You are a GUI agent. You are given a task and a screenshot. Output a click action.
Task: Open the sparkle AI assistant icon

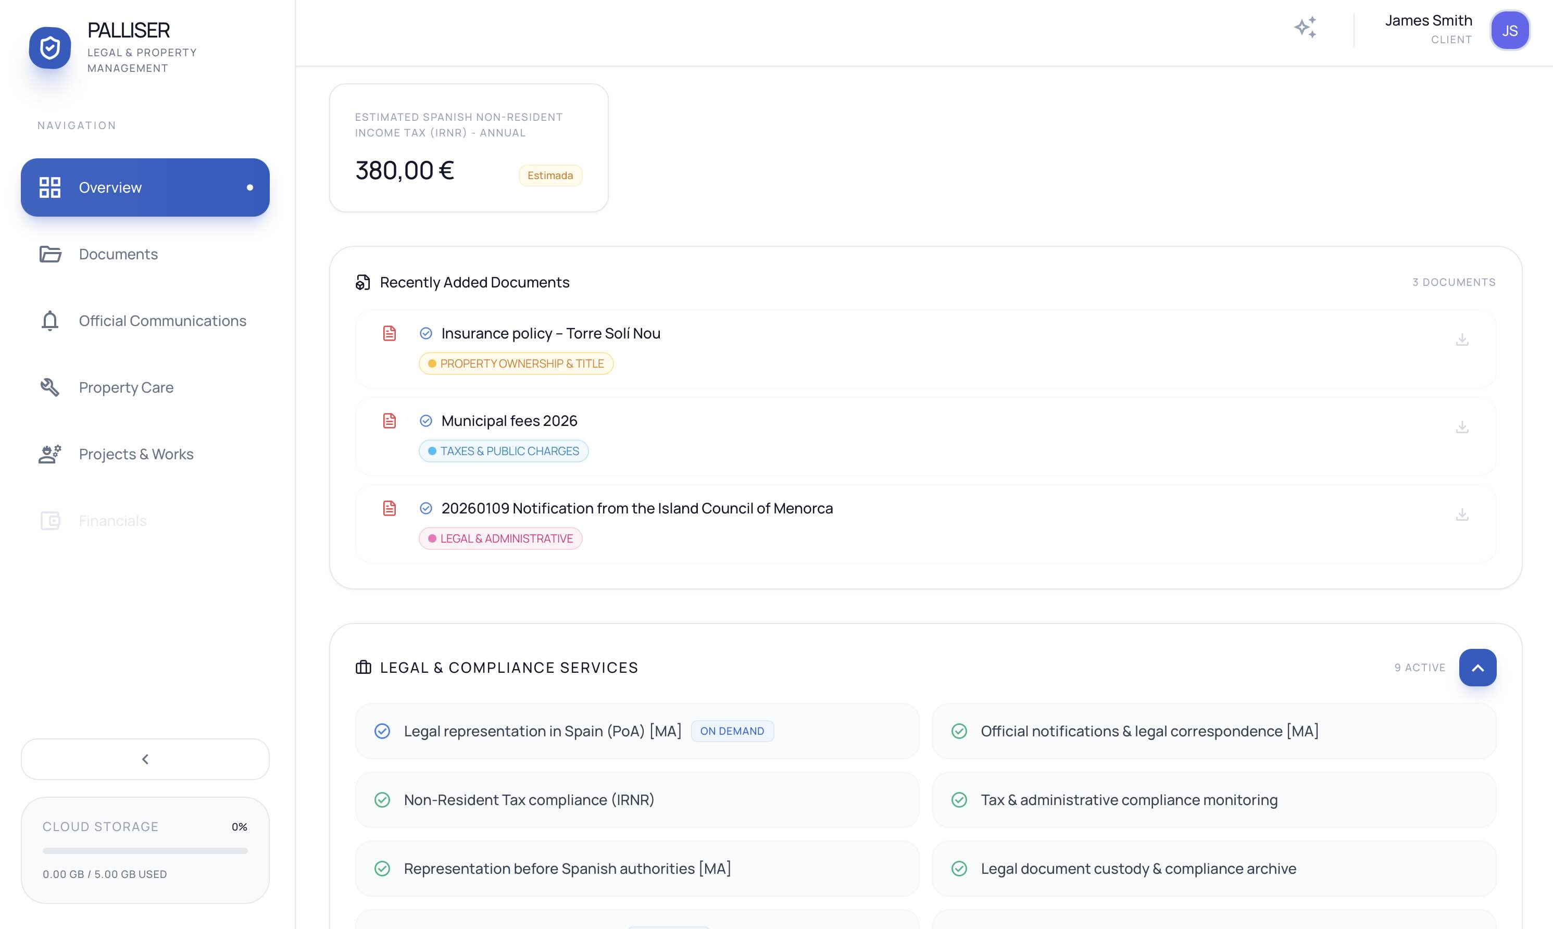pyautogui.click(x=1305, y=28)
